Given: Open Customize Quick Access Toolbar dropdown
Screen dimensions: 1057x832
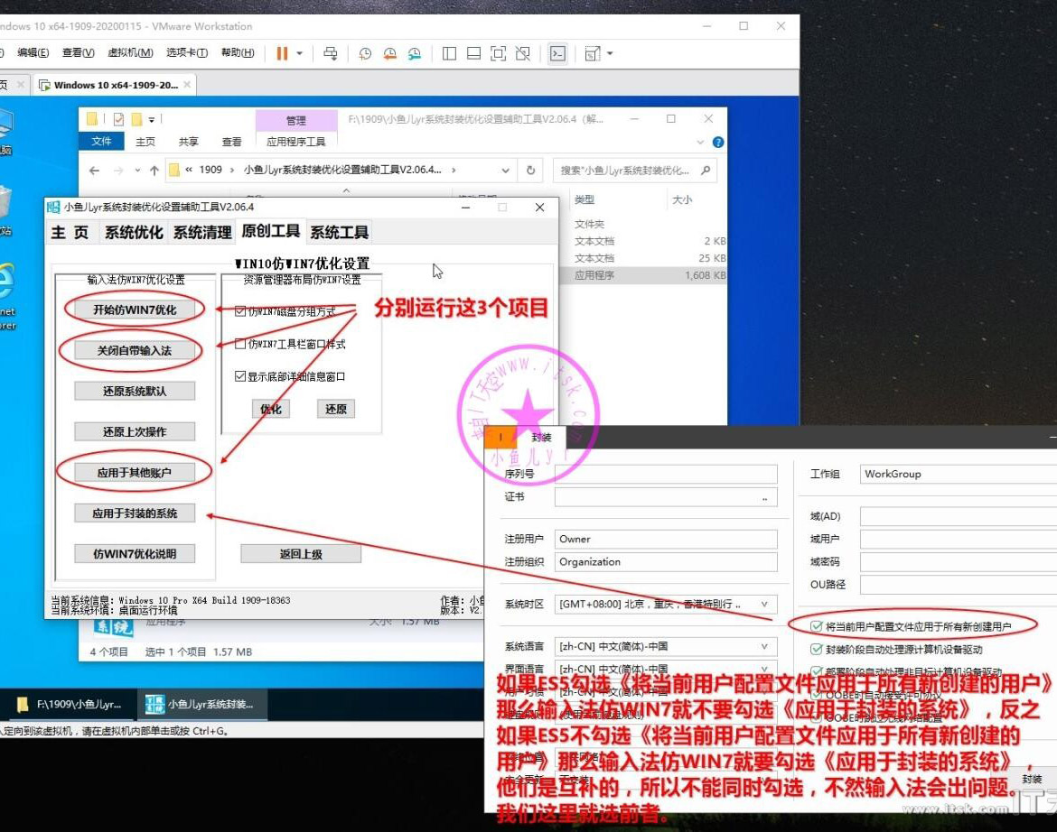Looking at the screenshot, I should [152, 120].
